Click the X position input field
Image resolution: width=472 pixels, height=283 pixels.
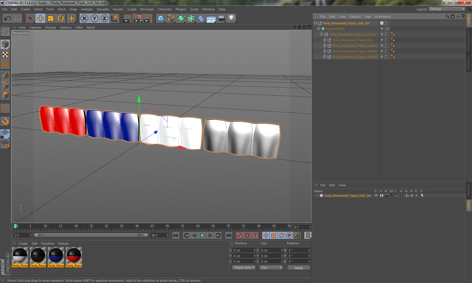pos(244,250)
